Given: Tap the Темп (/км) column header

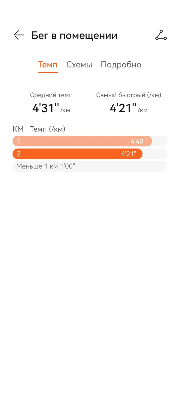Looking at the screenshot, I should (48, 129).
